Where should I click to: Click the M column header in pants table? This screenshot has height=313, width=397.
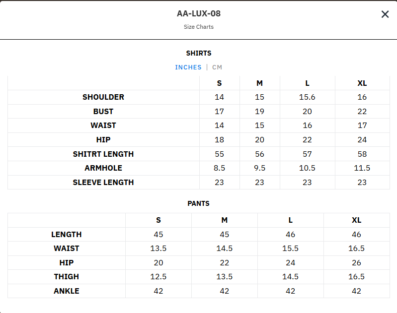point(225,220)
